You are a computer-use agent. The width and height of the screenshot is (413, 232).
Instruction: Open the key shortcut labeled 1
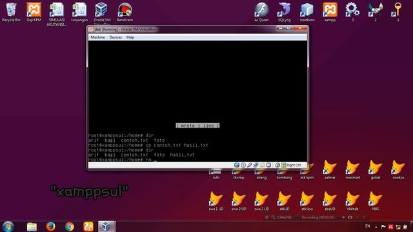398,12
